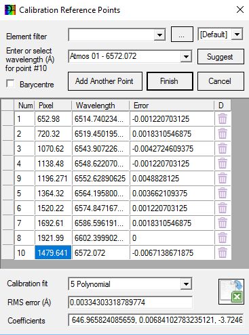This screenshot has width=249, height=335.
Task: Select wavelength cell 6574.847167...
Action: [100, 208]
